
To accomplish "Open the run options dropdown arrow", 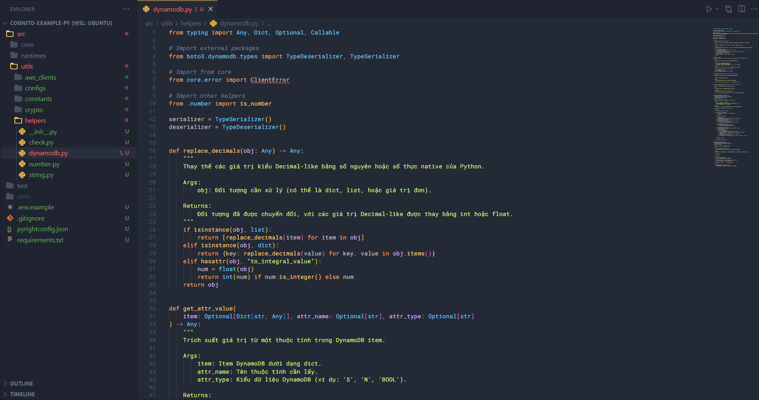I will click(x=717, y=9).
